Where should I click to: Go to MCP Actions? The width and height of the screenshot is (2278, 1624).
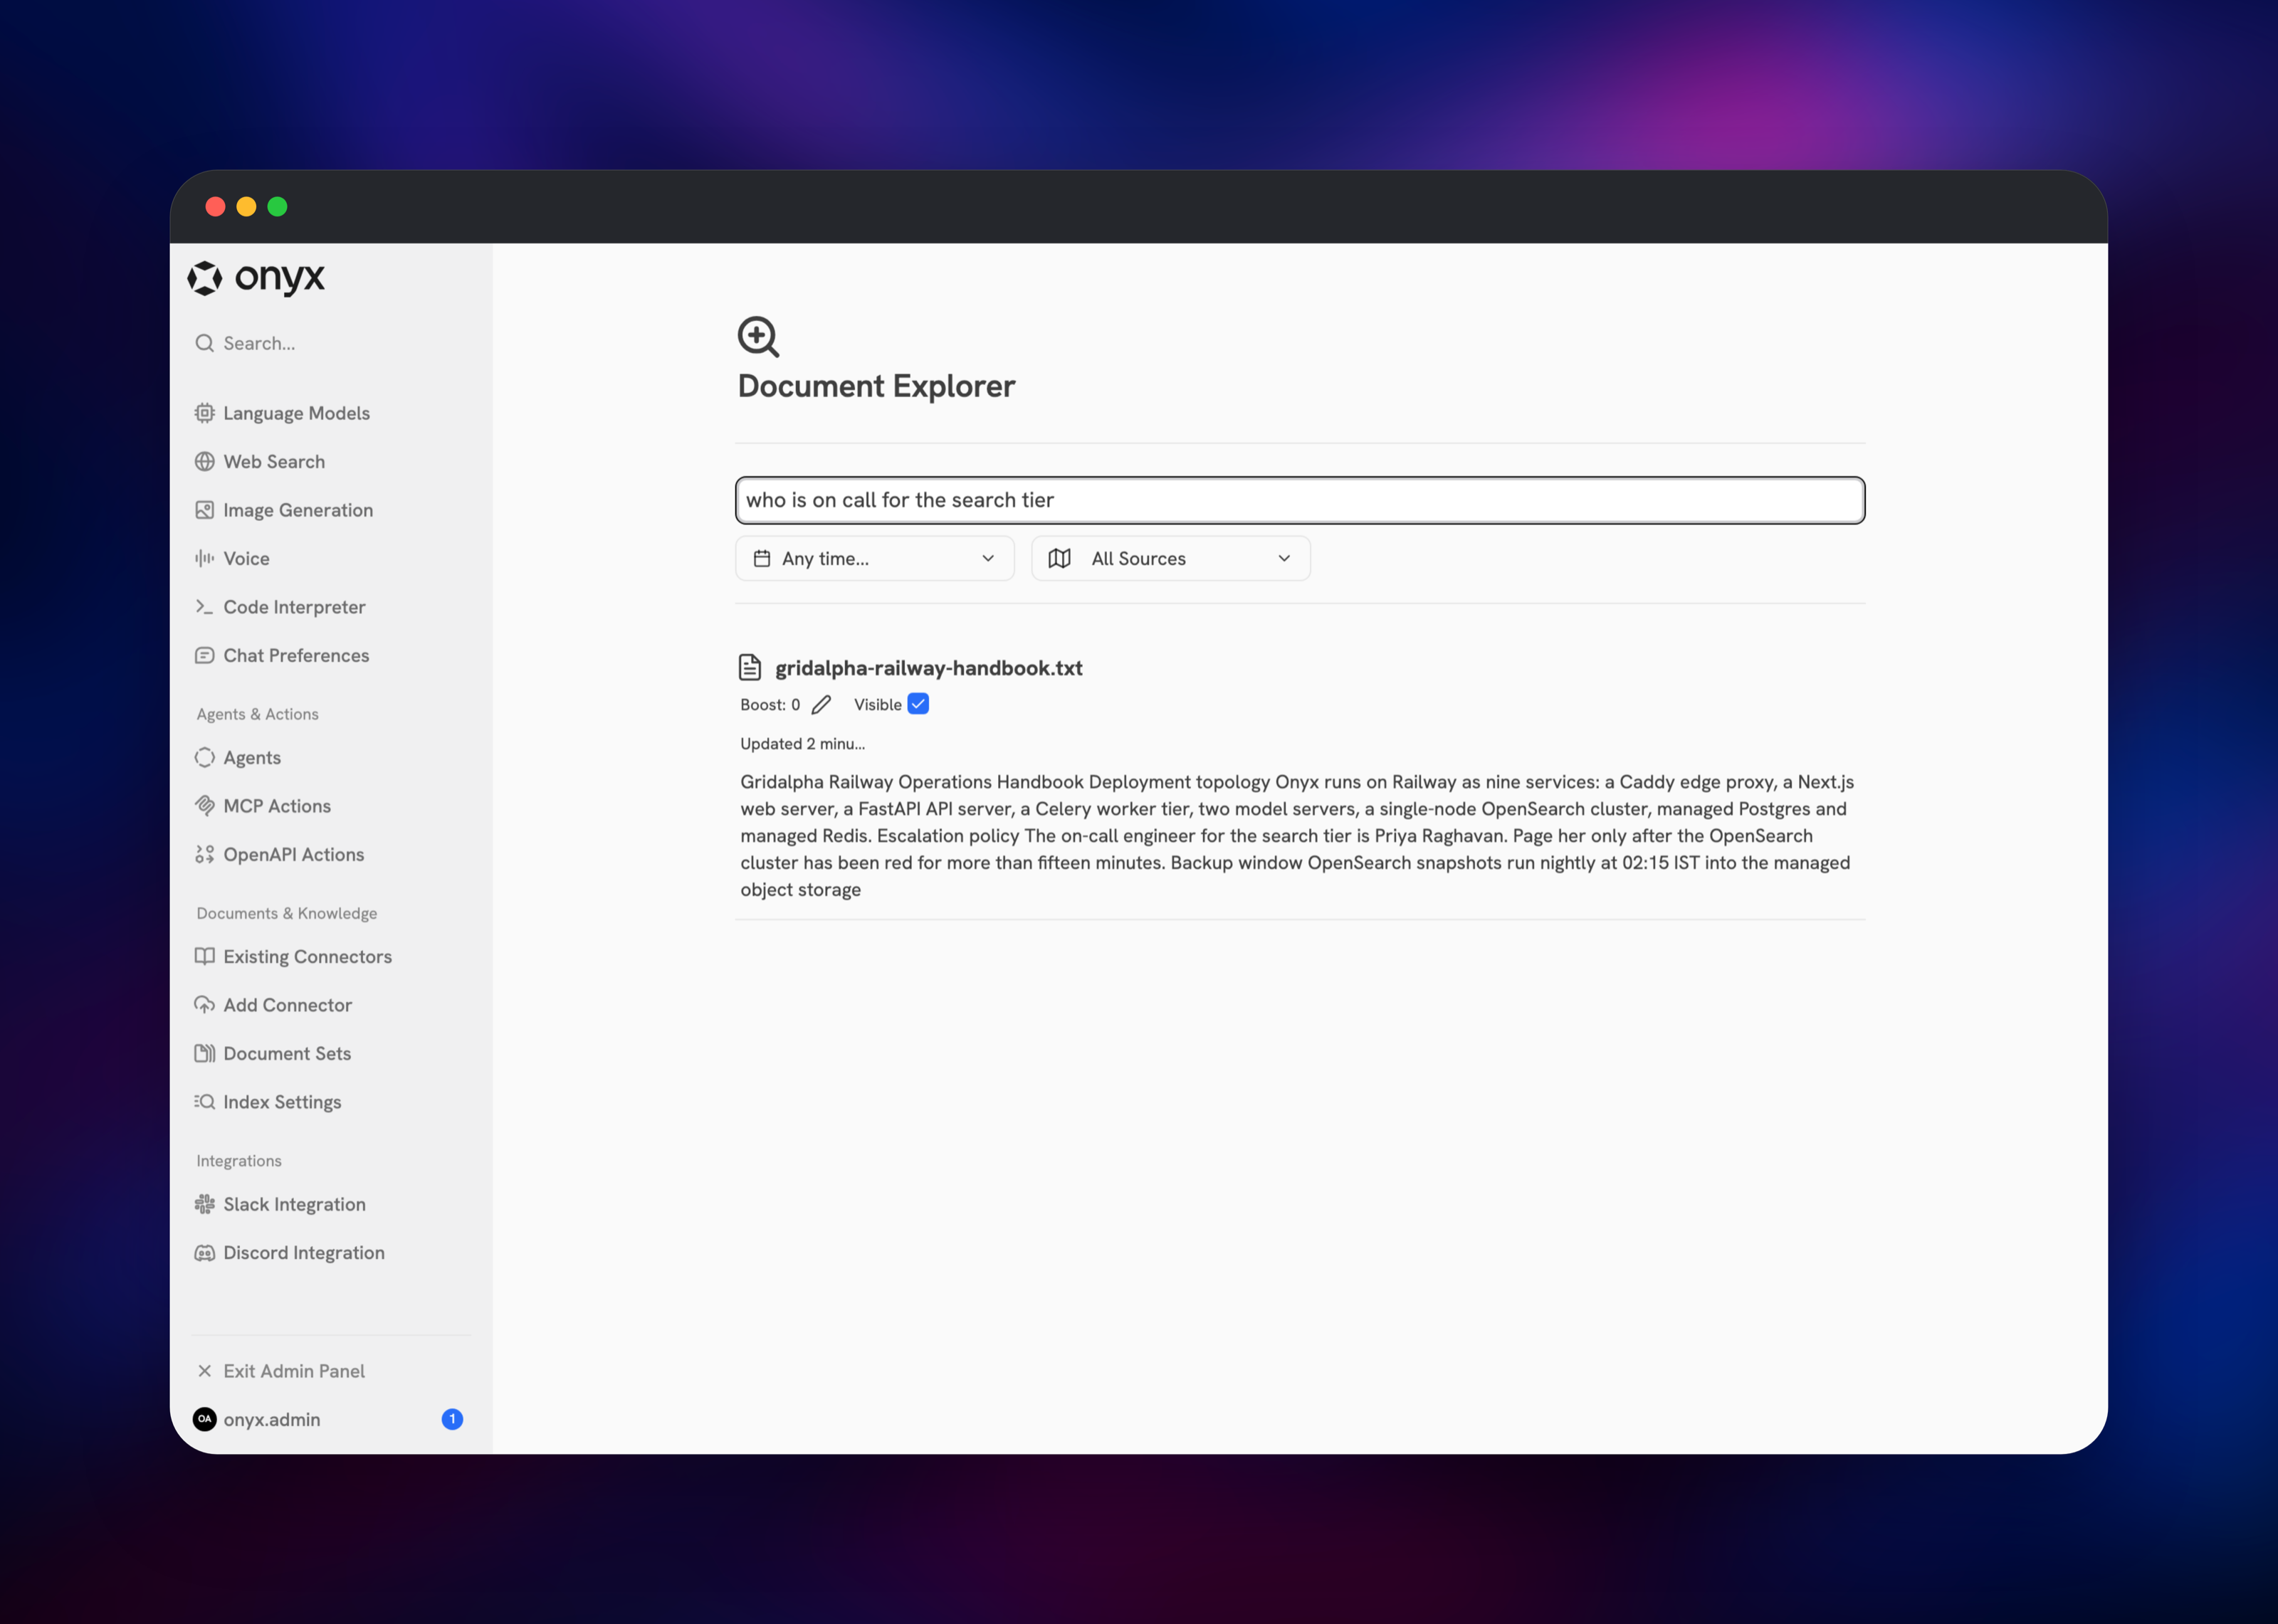(331, 806)
